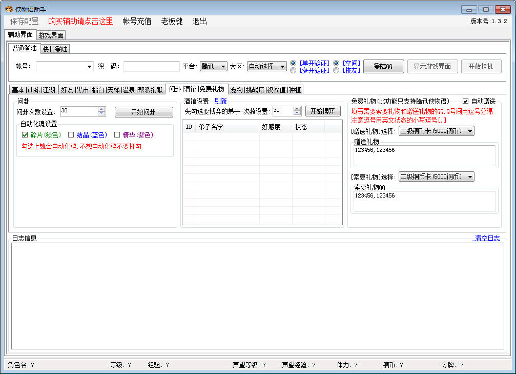Enable the 结晶(蓝色) checkbox
The width and height of the screenshot is (516, 374).
(70, 135)
